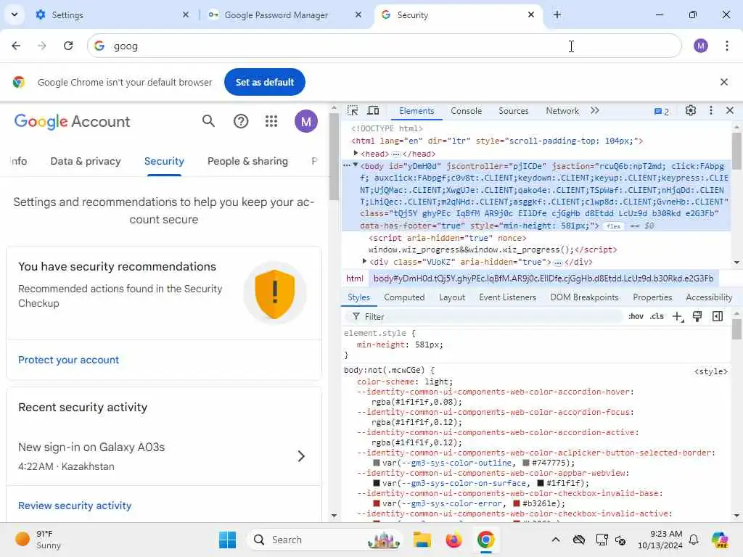Go to the Data & privacy tab
The height and width of the screenshot is (557, 743).
(86, 161)
